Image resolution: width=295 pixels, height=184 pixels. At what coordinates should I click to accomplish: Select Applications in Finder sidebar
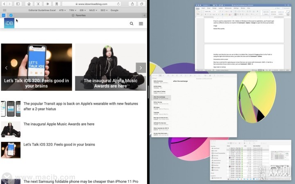click(216, 161)
